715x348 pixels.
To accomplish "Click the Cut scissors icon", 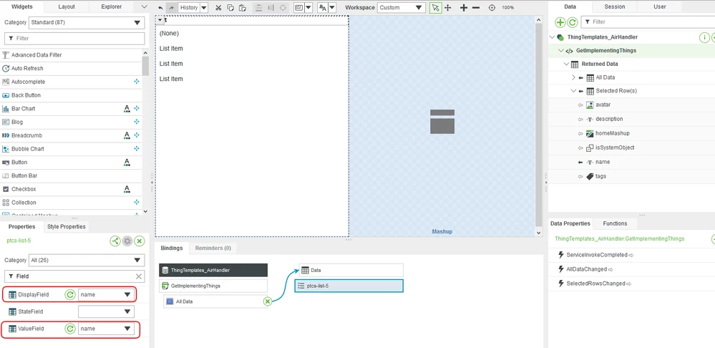I will (x=218, y=8).
